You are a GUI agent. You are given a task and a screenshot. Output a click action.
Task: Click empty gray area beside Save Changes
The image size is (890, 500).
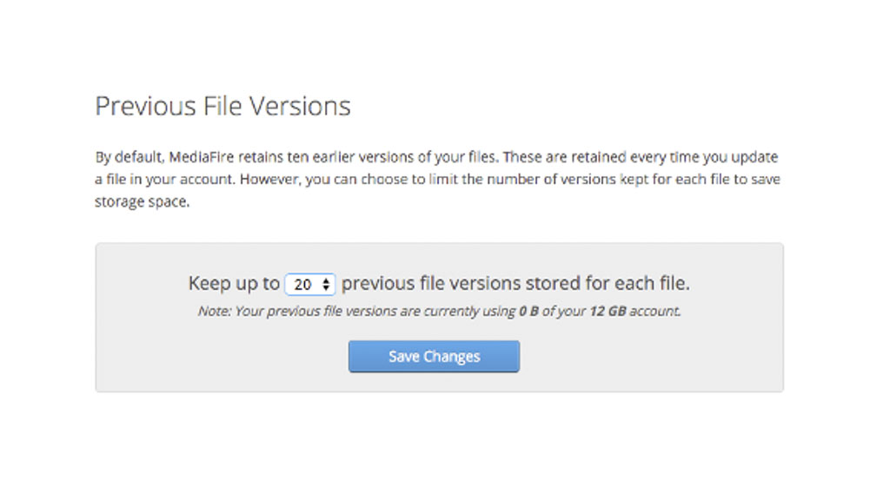click(652, 356)
